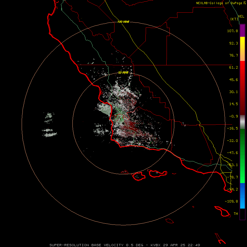Click the -78.7 scale value

[232, 177]
